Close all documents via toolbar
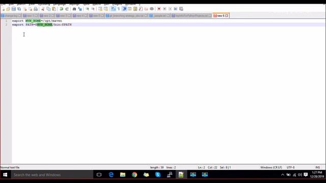This screenshot has height=183, width=326. tap(31, 9)
